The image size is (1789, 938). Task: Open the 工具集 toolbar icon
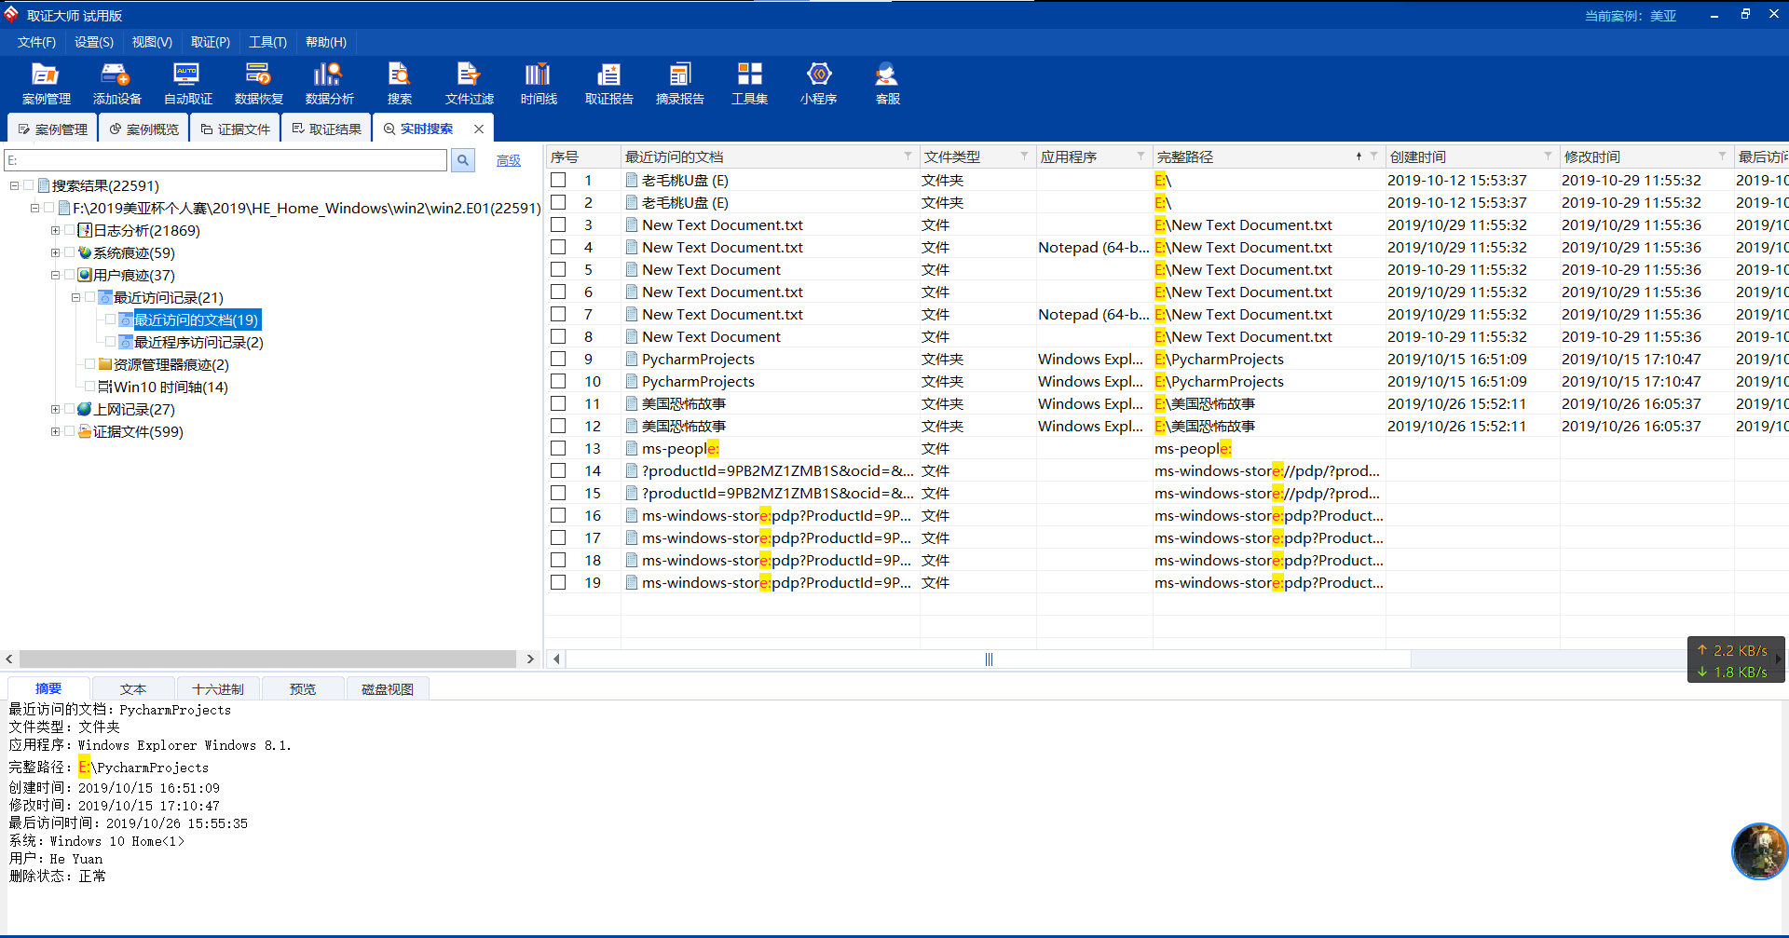749,84
